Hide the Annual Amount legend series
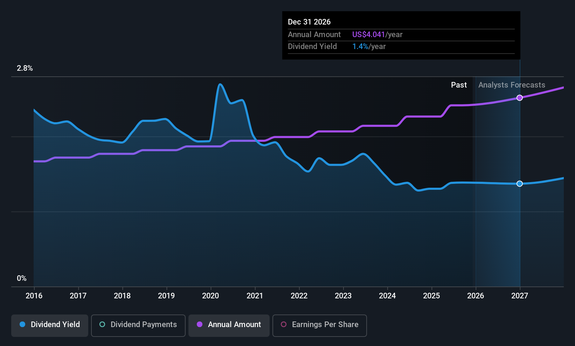 click(229, 325)
